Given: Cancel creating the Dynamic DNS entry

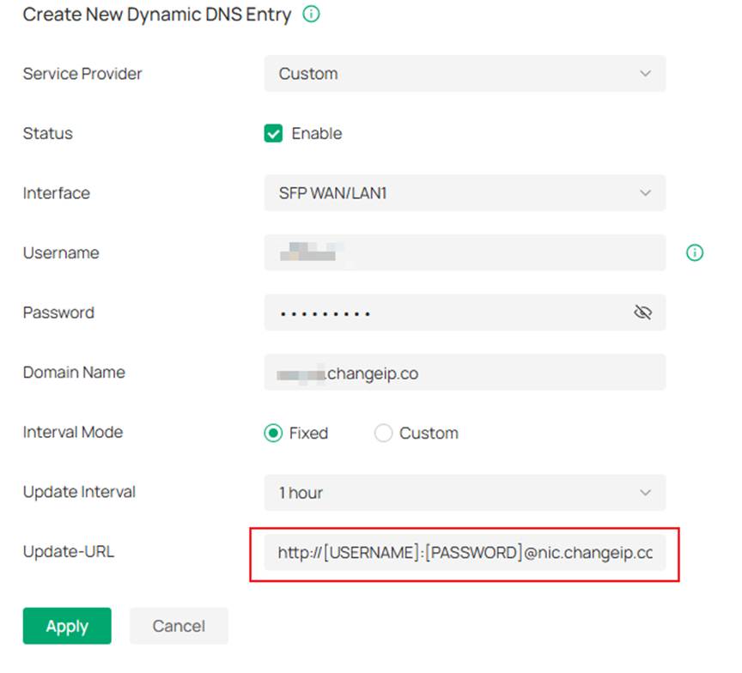Looking at the screenshot, I should click(179, 626).
